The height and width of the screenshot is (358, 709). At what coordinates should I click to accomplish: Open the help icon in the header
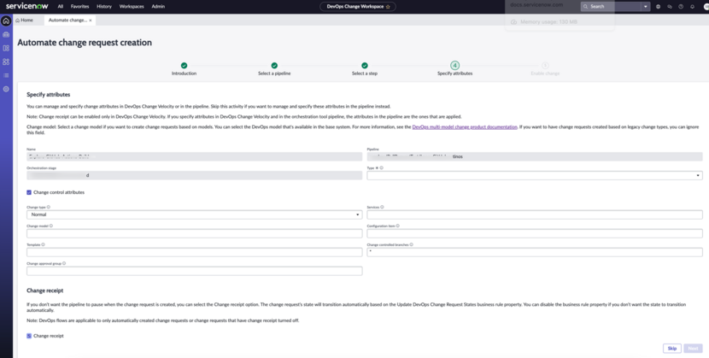(681, 7)
